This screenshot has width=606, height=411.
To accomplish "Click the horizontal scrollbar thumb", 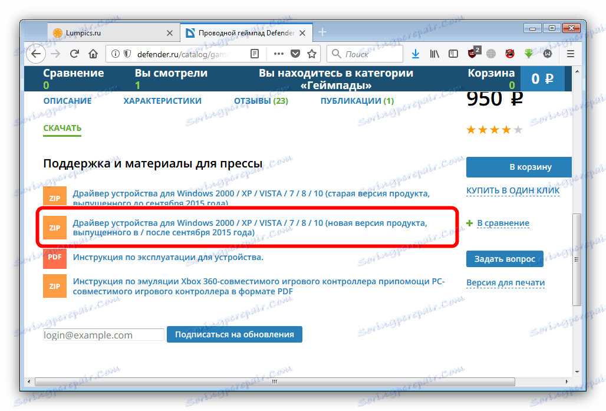I will (275, 382).
